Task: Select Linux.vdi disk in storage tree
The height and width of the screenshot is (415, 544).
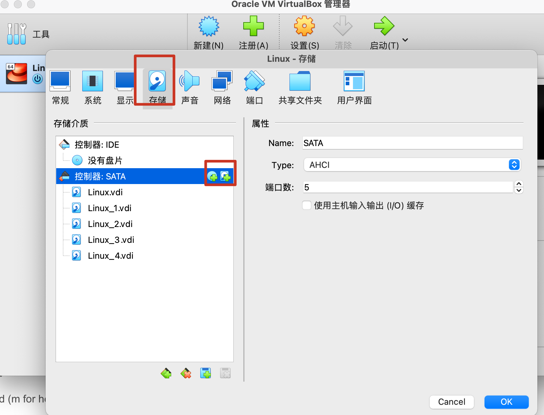Action: click(x=145, y=192)
